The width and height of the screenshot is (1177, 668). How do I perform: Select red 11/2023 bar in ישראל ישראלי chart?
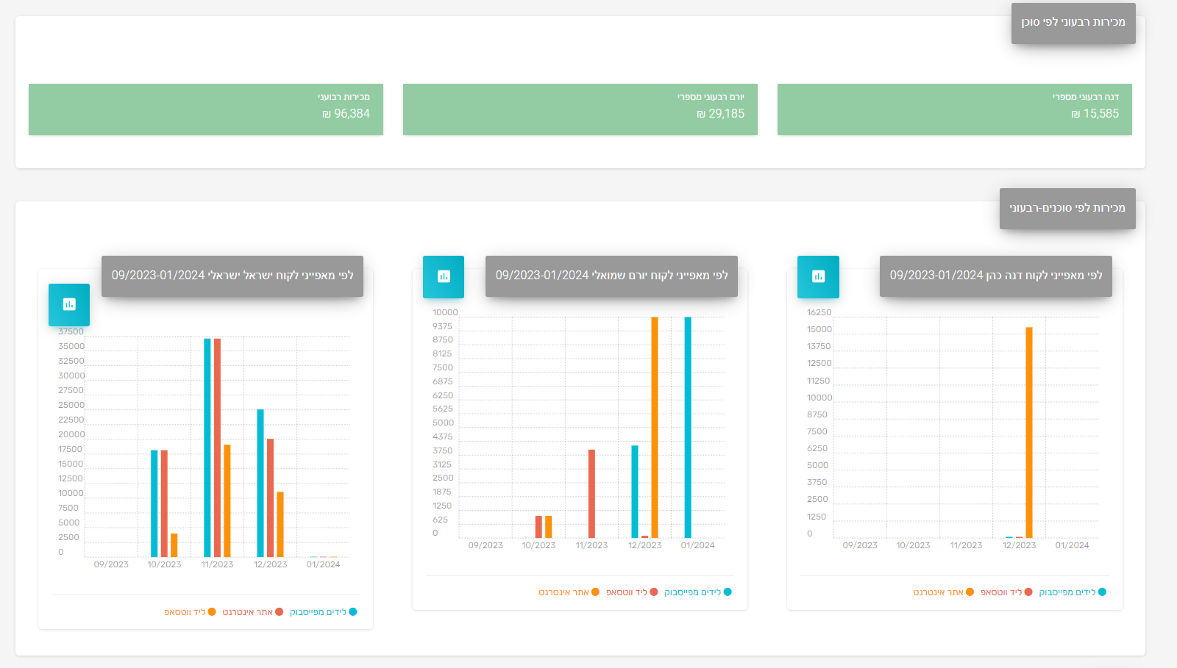(217, 448)
